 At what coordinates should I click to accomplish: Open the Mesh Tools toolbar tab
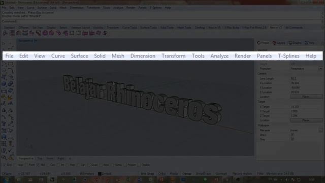coord(184,27)
